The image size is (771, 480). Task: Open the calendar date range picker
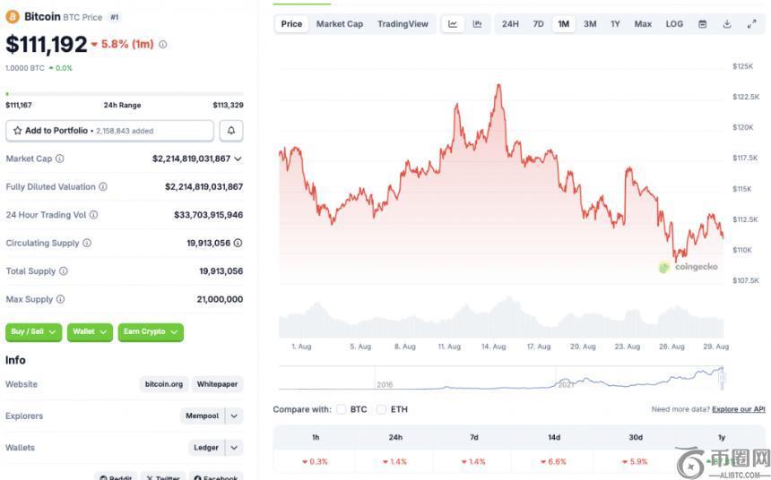(702, 24)
